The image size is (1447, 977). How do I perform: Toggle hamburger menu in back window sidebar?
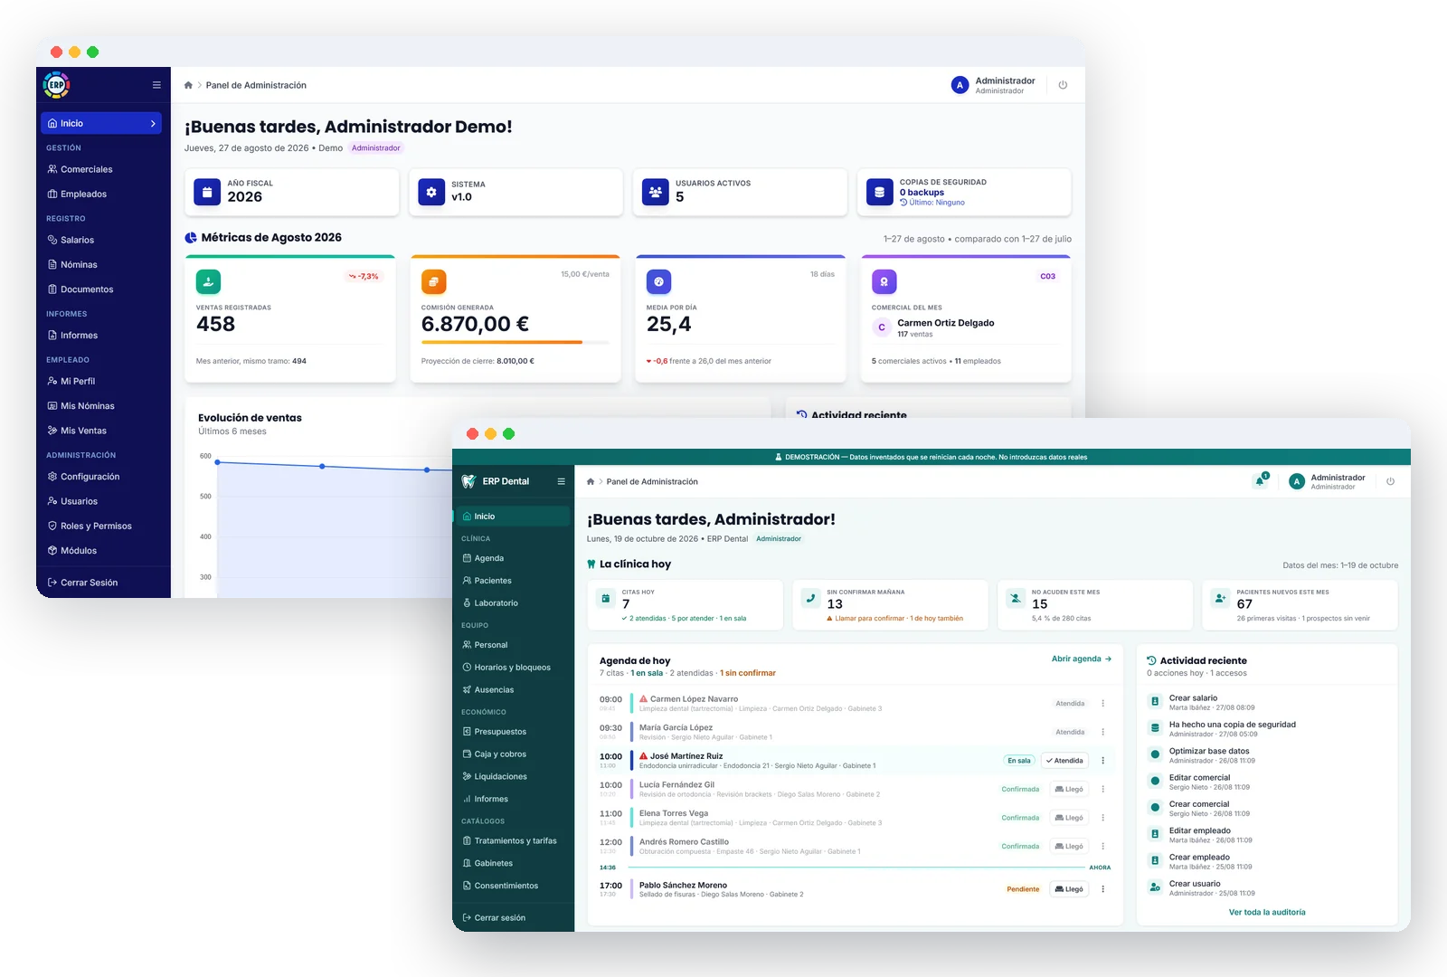156,85
